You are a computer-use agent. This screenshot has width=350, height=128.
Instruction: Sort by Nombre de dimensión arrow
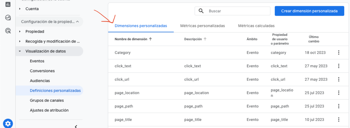[x=150, y=39]
